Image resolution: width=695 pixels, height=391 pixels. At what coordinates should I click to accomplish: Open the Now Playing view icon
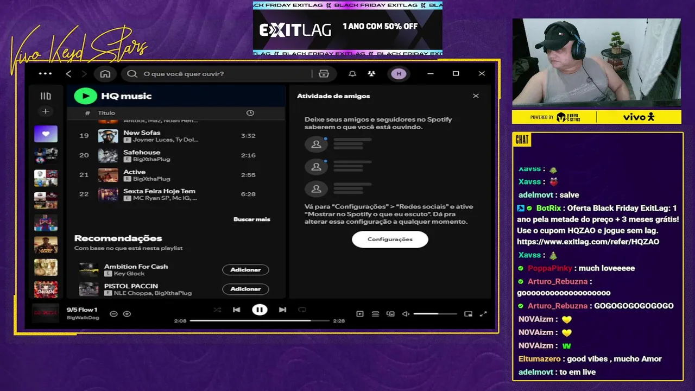pyautogui.click(x=360, y=314)
